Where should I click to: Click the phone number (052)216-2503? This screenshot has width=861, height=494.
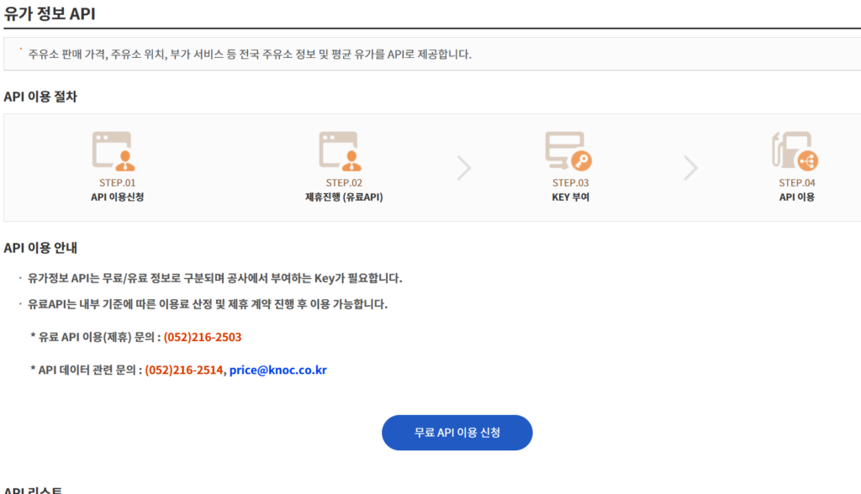[x=202, y=337]
